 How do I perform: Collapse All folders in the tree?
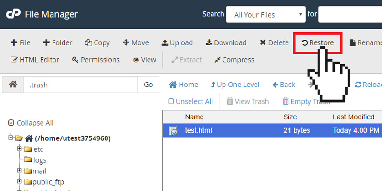tap(31, 123)
